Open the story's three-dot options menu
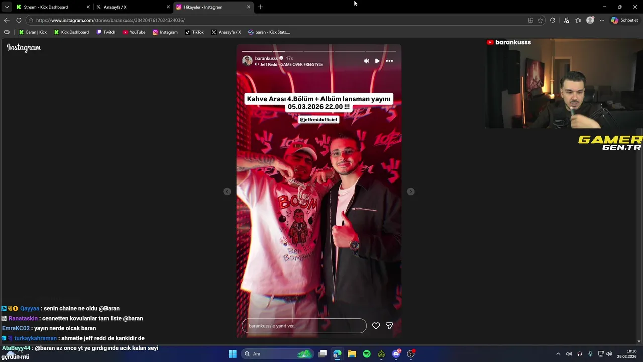 [389, 61]
